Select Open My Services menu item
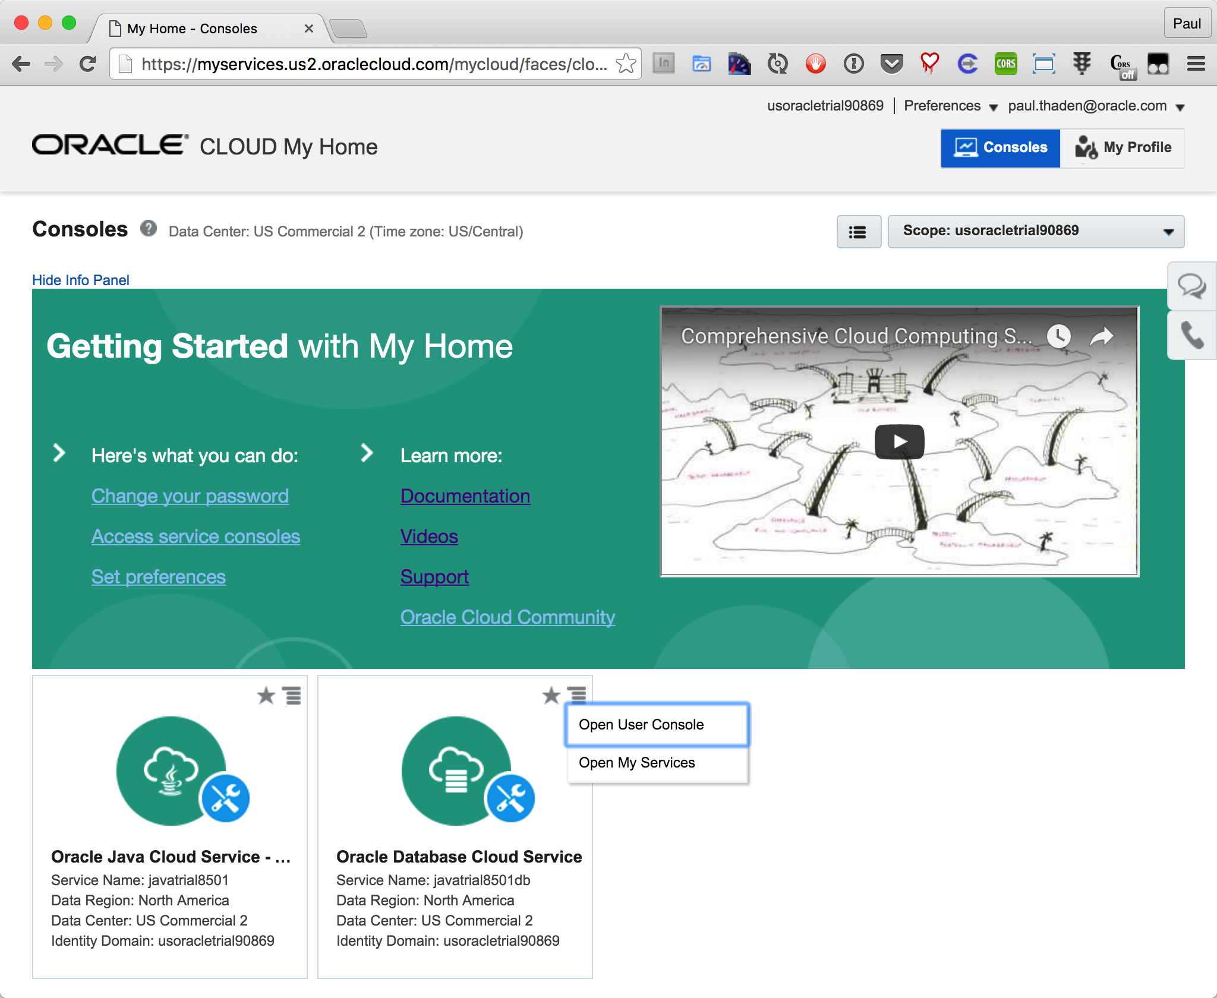 [x=657, y=763]
